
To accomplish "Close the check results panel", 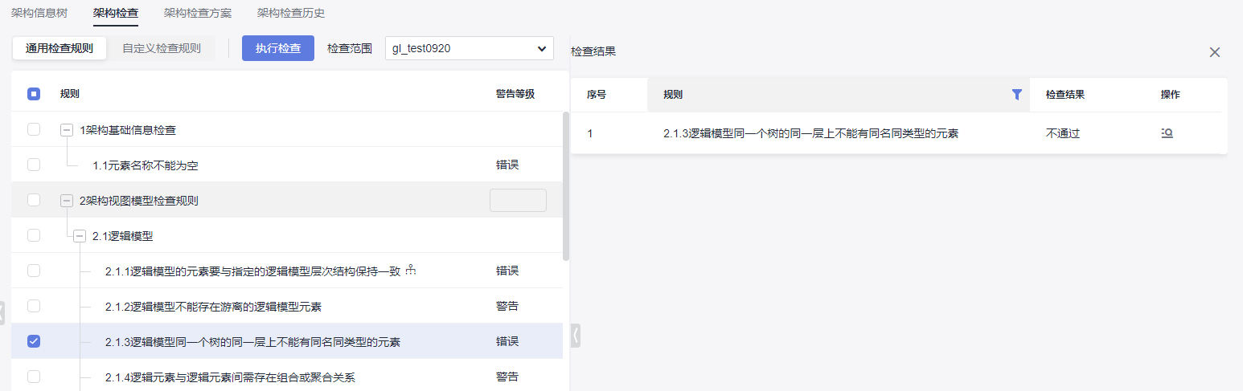I will coord(1215,52).
